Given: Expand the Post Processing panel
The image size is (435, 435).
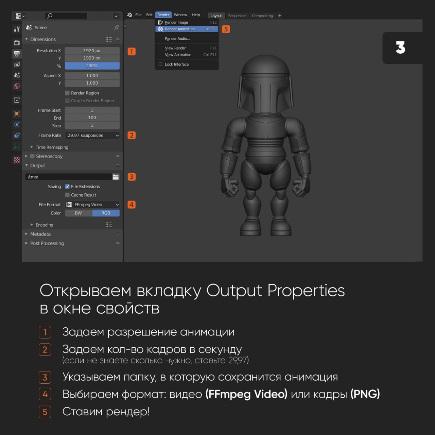Looking at the screenshot, I should [27, 243].
